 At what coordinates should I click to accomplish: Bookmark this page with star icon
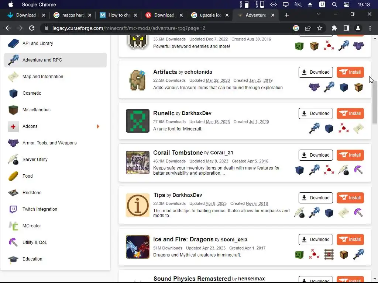click(x=320, y=28)
